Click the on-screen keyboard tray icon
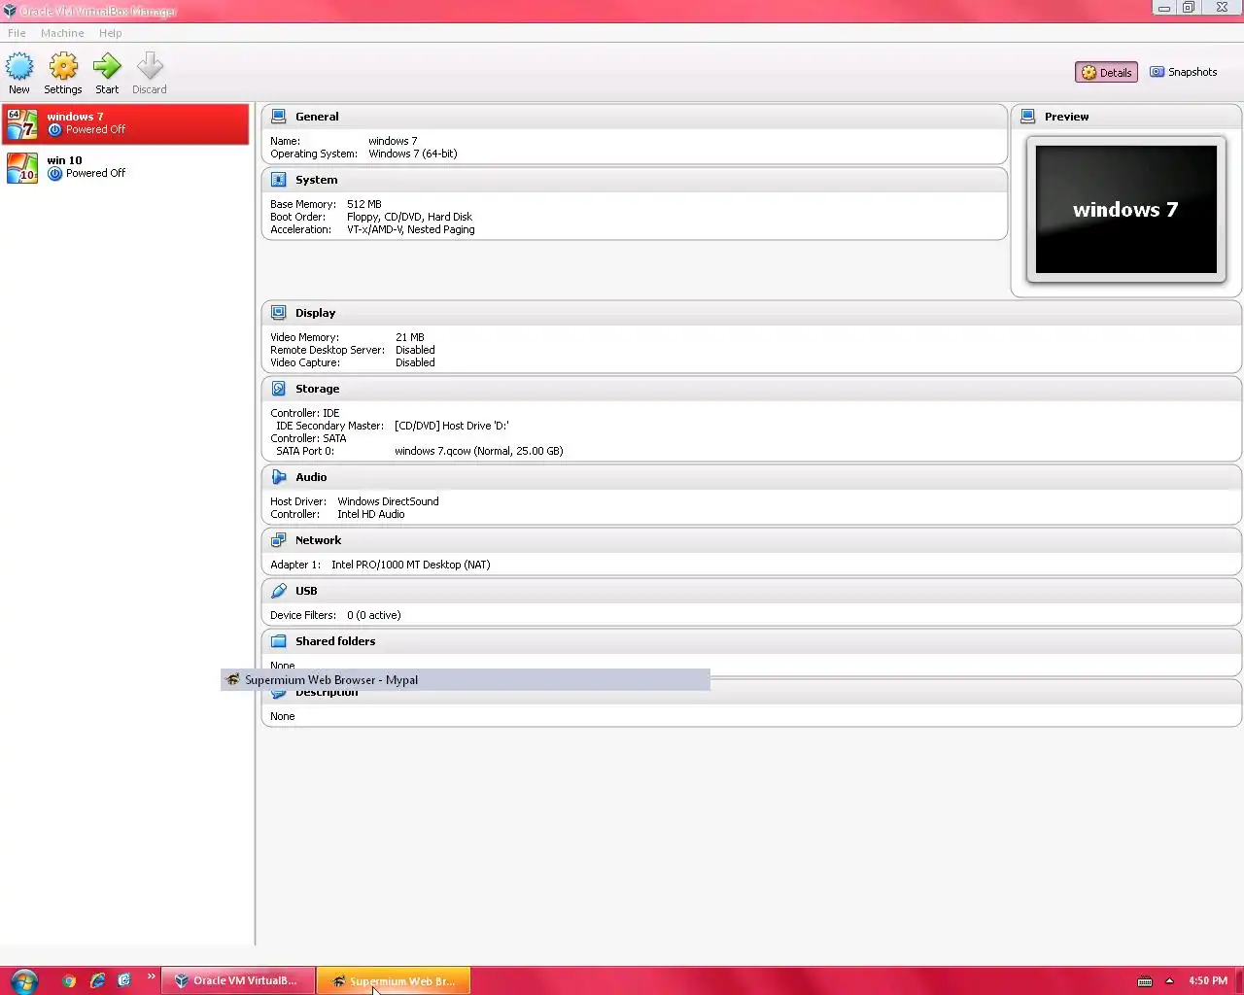The image size is (1244, 995). pyautogui.click(x=1145, y=981)
